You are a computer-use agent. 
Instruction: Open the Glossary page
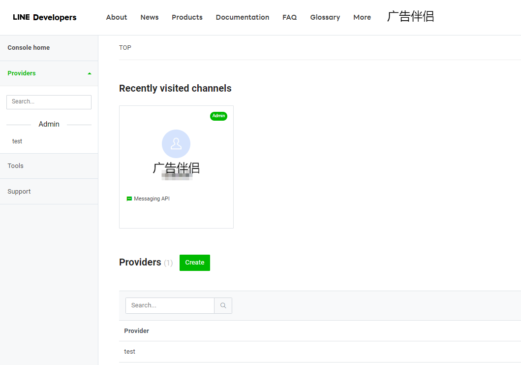(325, 17)
